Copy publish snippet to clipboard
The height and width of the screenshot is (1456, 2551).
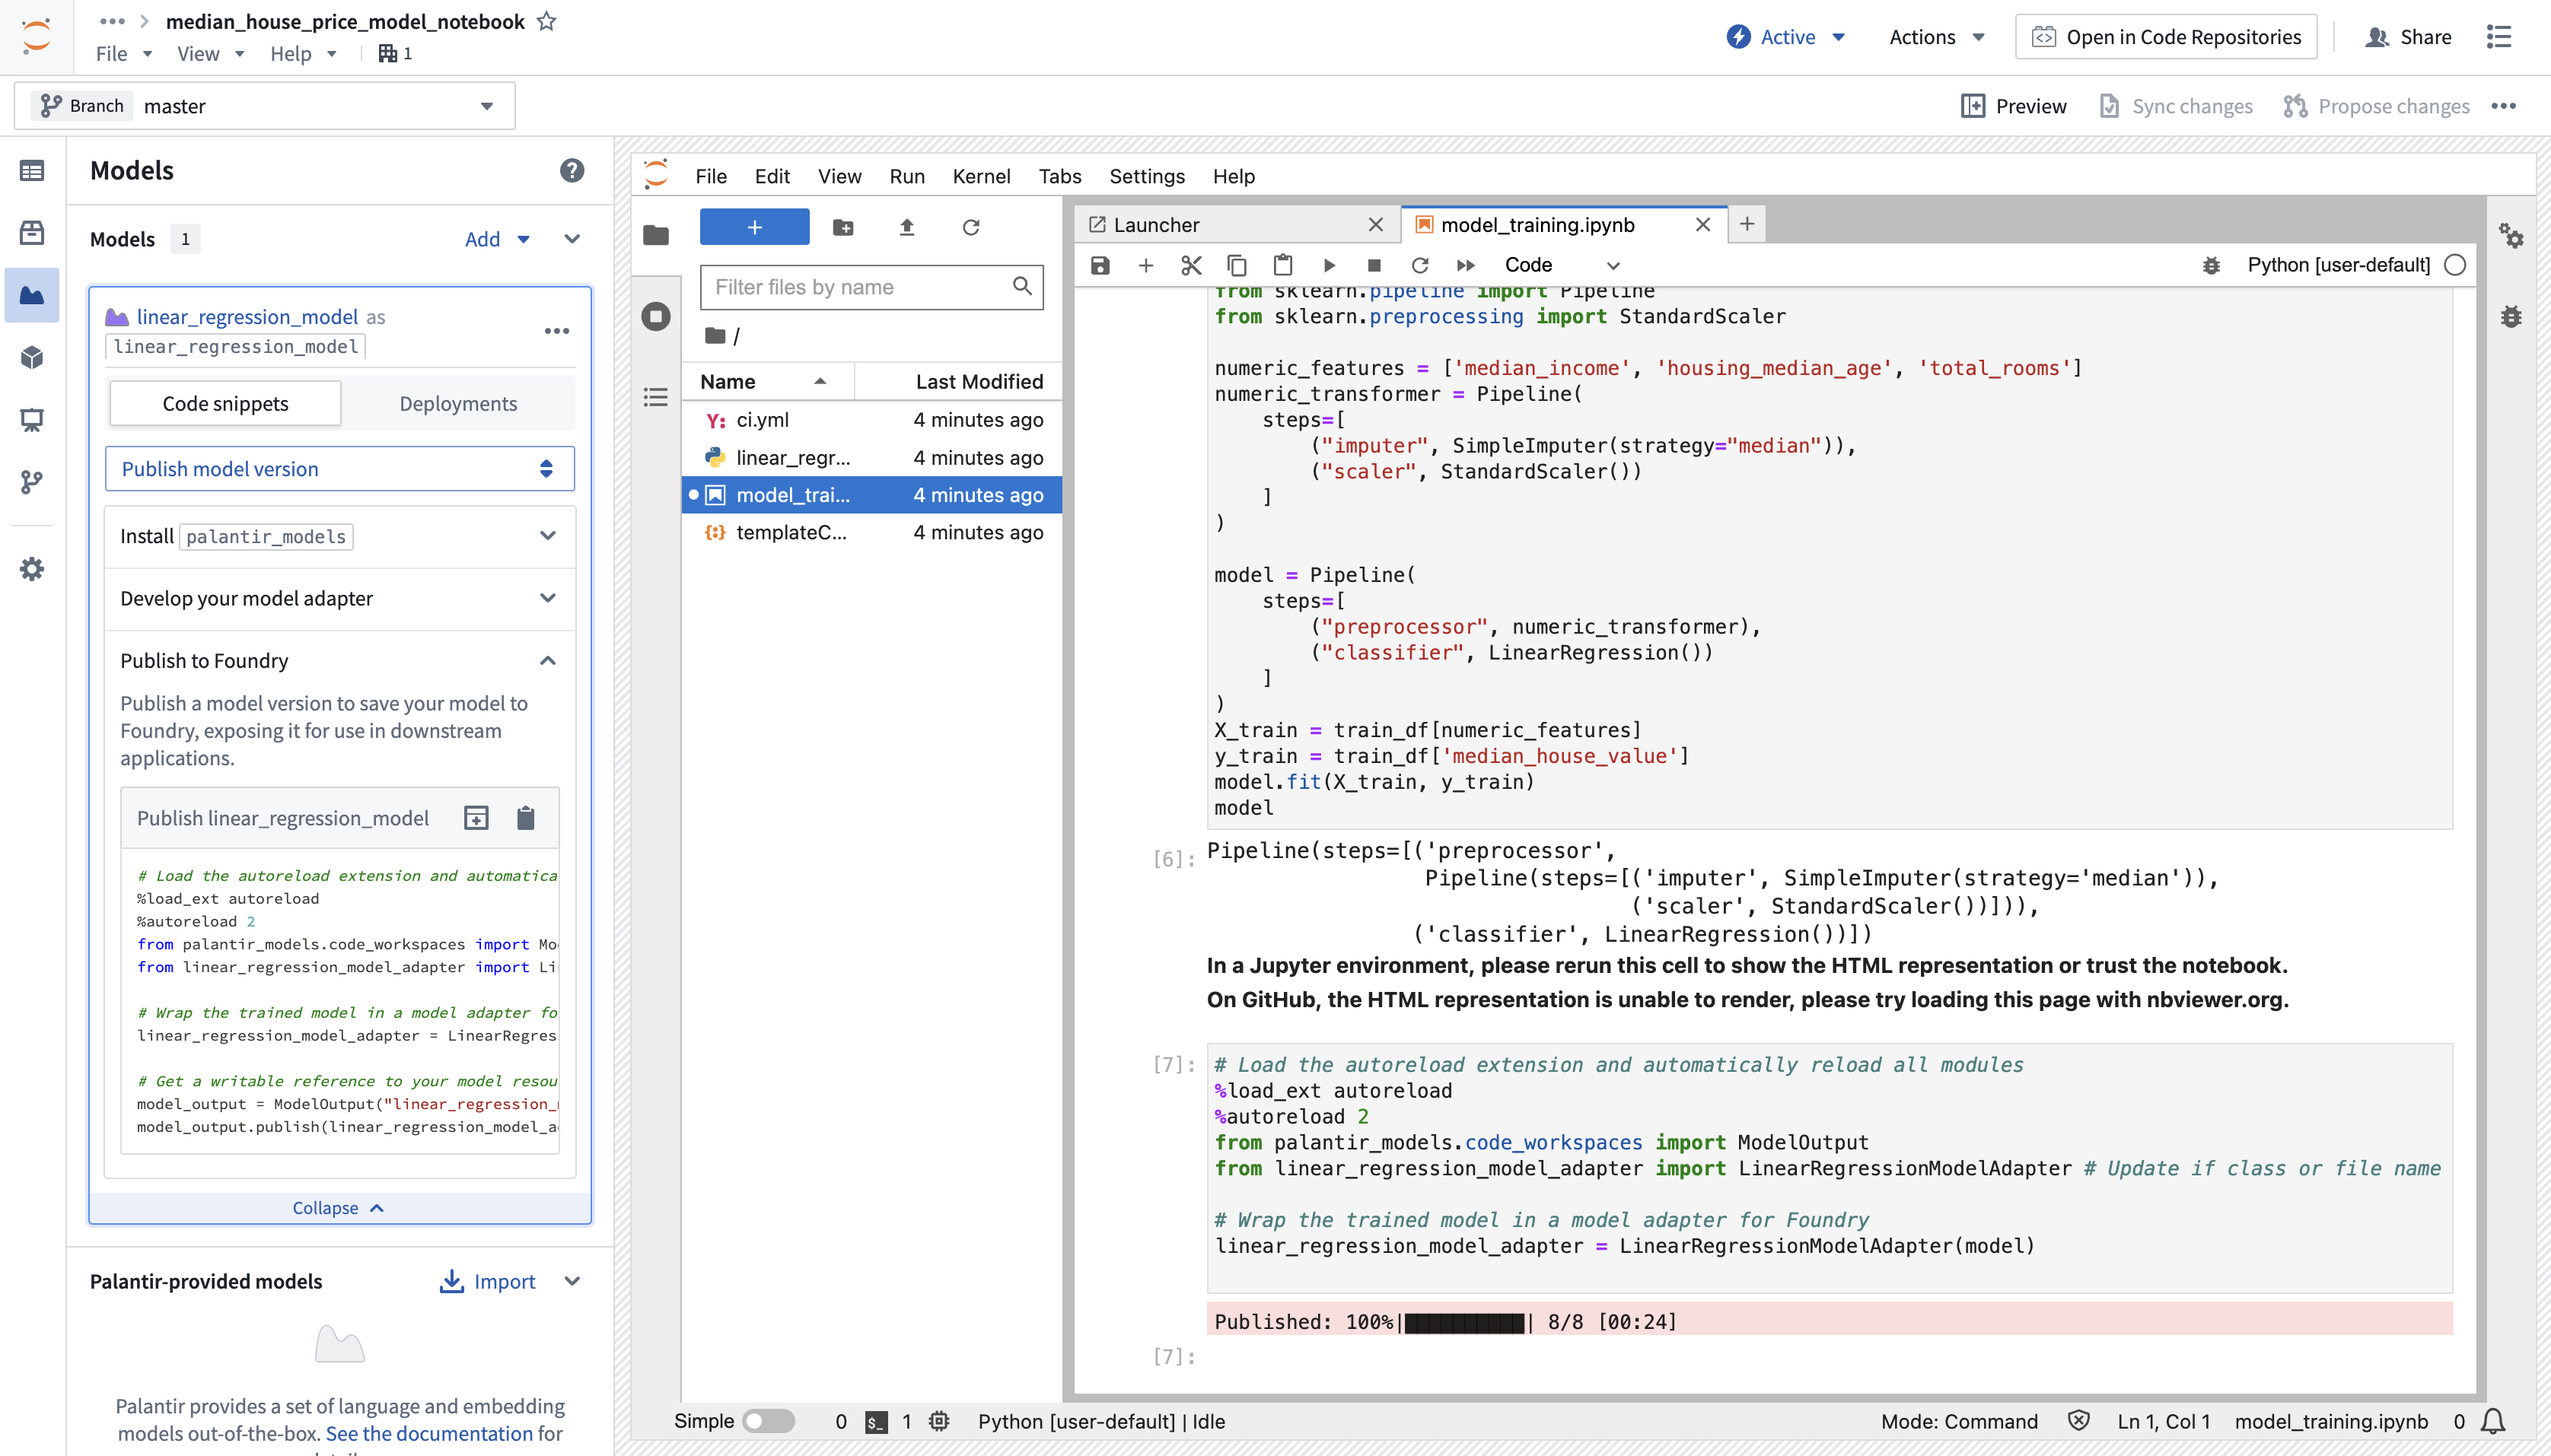[525, 818]
